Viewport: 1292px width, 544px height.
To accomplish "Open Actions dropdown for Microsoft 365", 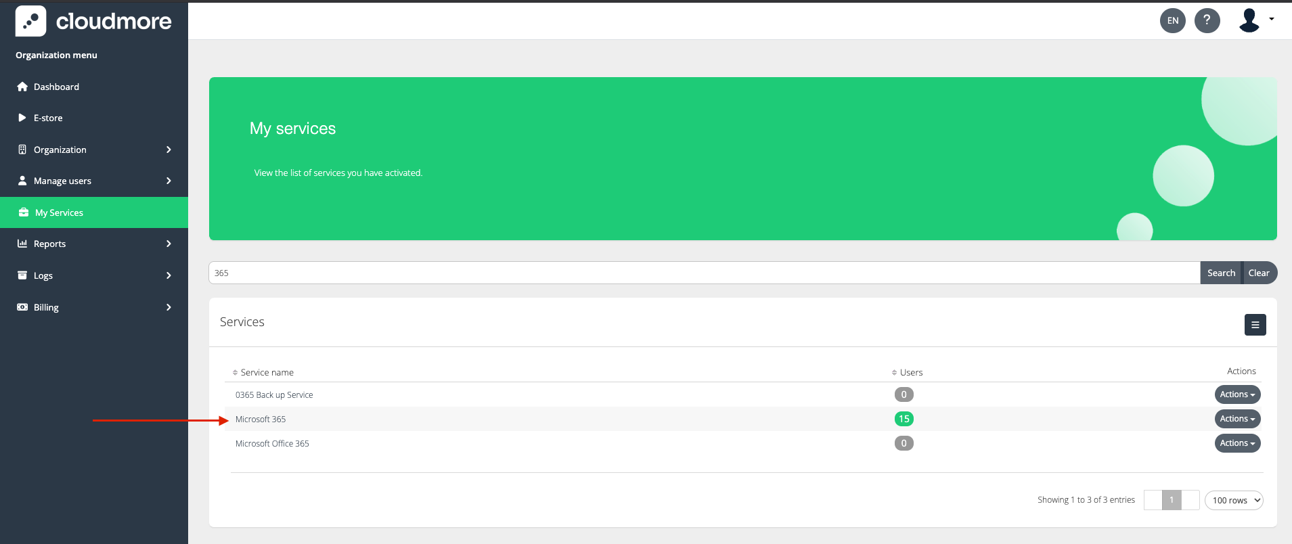I will point(1237,419).
